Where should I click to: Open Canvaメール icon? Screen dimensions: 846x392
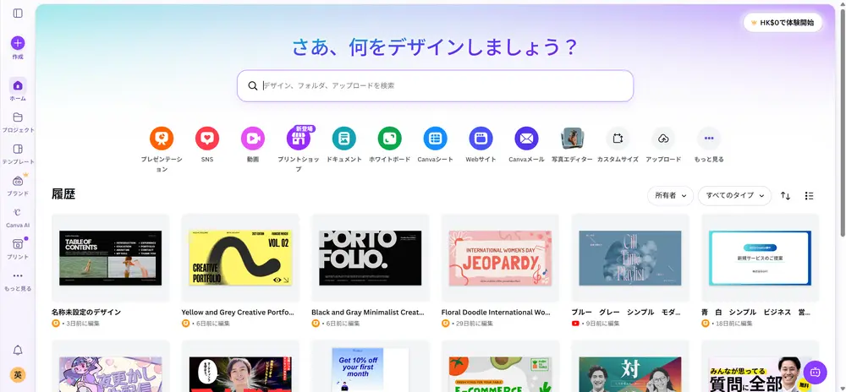(x=526, y=139)
